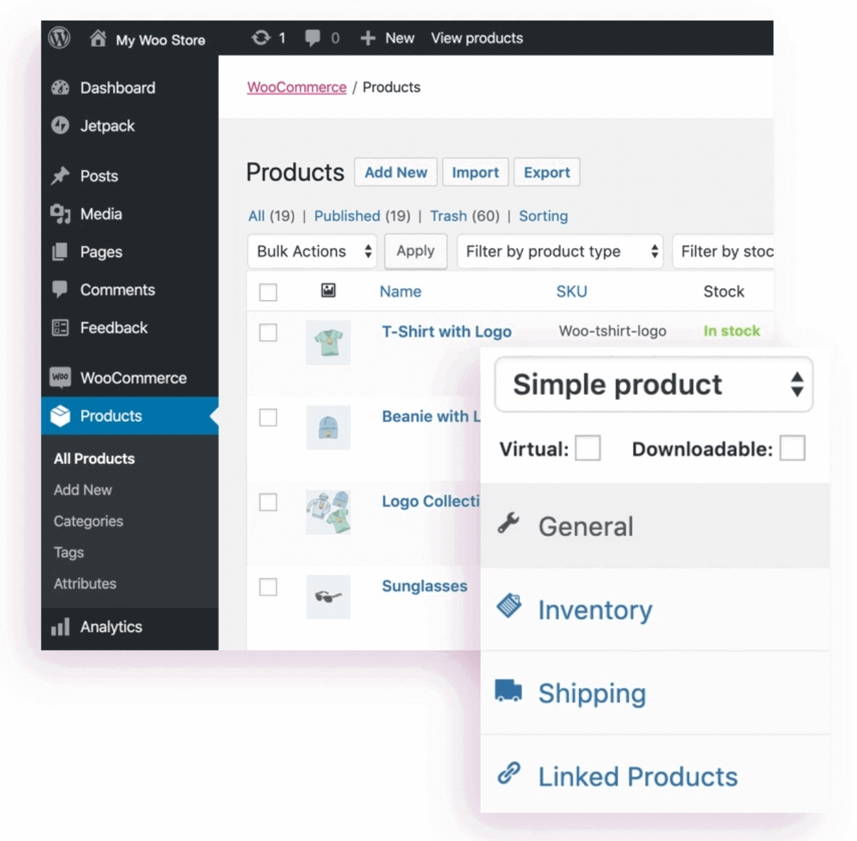Click the WooCommerce icon in the sidebar
The image size is (857, 841).
tap(61, 378)
